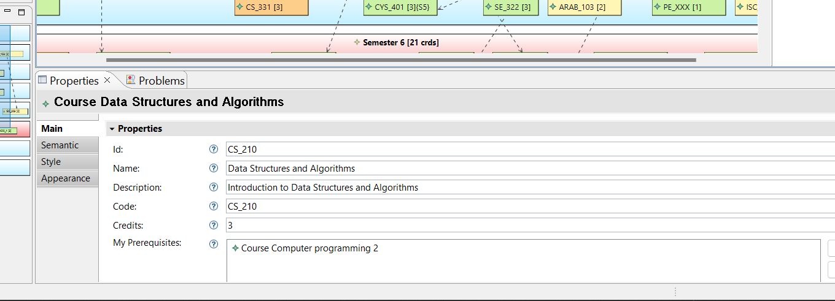
Task: Click the help icon beside Credits field
Action: (x=214, y=225)
